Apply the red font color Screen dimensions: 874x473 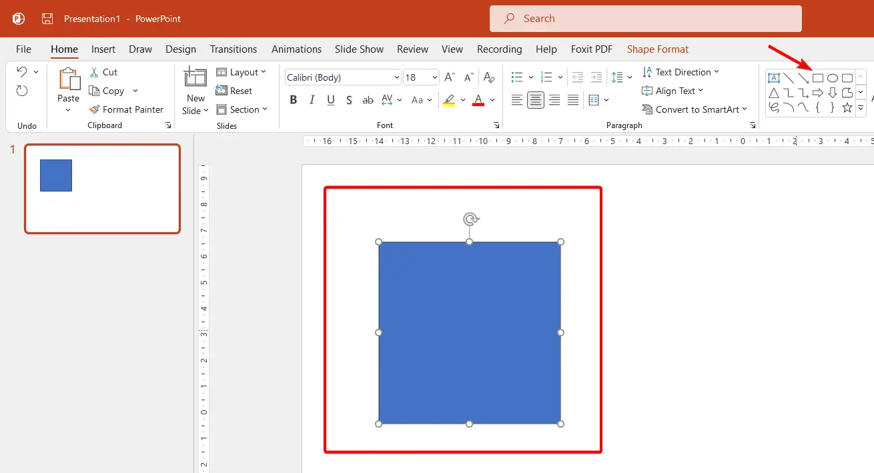[x=478, y=100]
